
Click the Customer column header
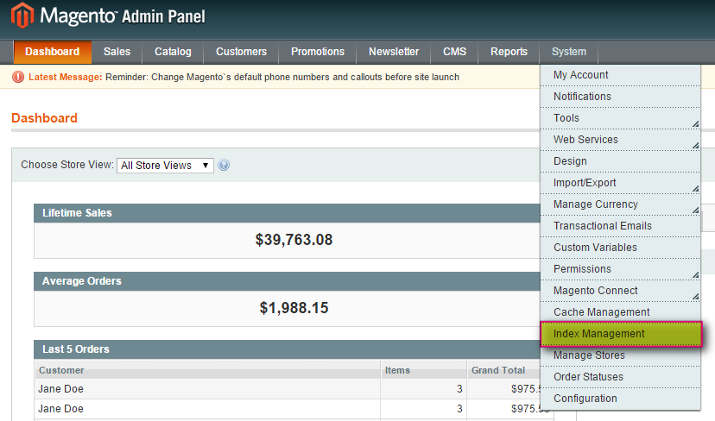[61, 370]
